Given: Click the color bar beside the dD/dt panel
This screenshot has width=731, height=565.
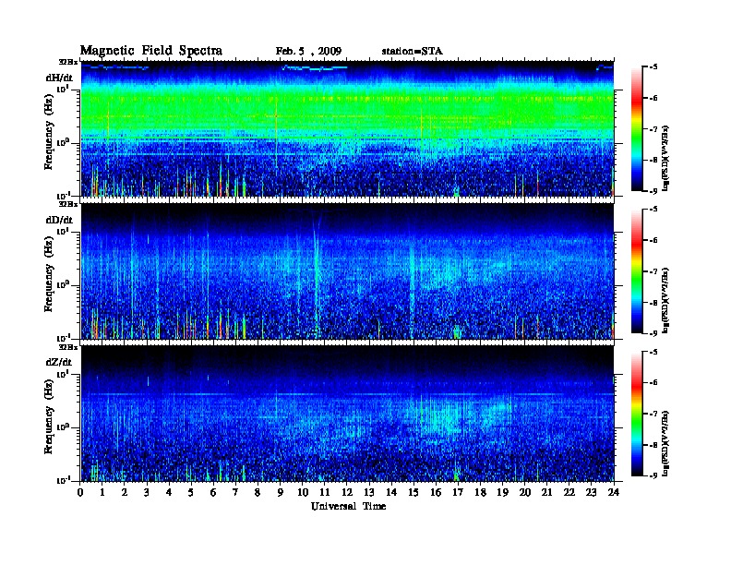Looking at the screenshot, I should [x=637, y=271].
